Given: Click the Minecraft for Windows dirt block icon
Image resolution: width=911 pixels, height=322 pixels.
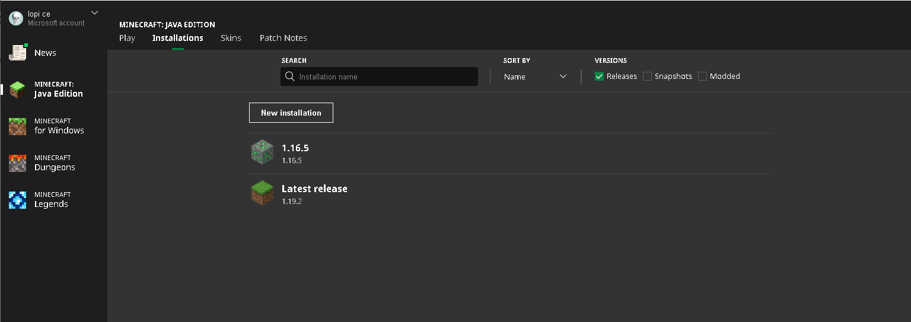Looking at the screenshot, I should (18, 126).
